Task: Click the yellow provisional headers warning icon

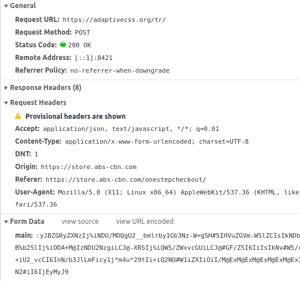Action: click(18, 116)
